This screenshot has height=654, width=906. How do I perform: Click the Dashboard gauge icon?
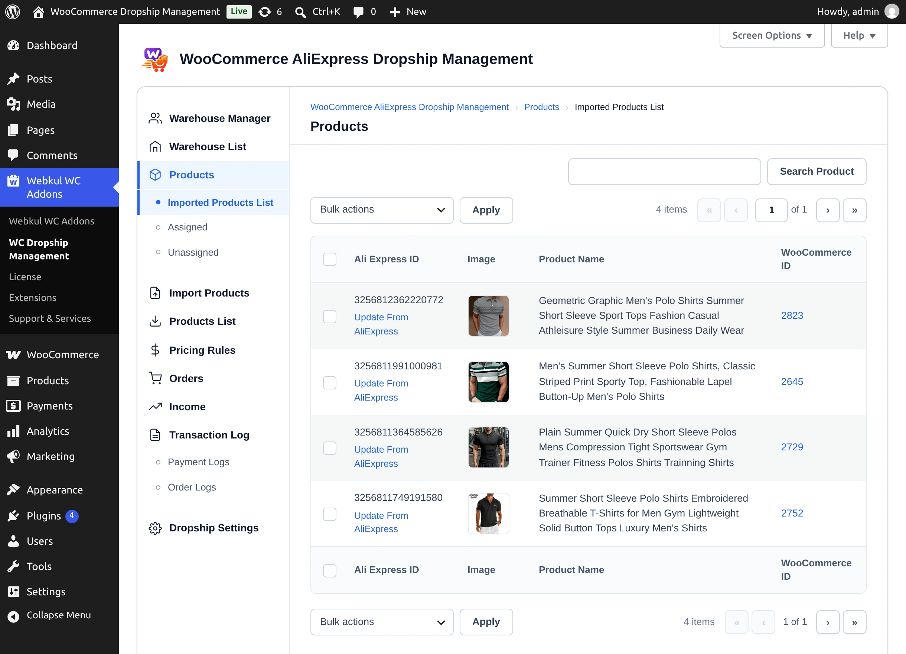[14, 45]
